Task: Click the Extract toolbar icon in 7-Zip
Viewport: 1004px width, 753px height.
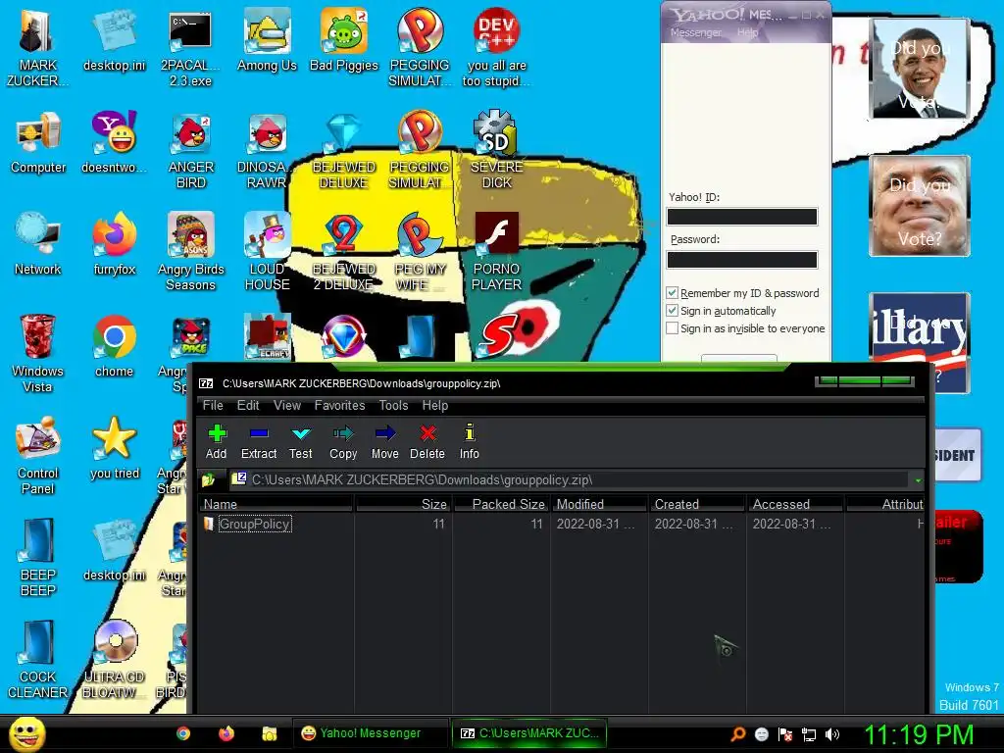Action: point(259,442)
